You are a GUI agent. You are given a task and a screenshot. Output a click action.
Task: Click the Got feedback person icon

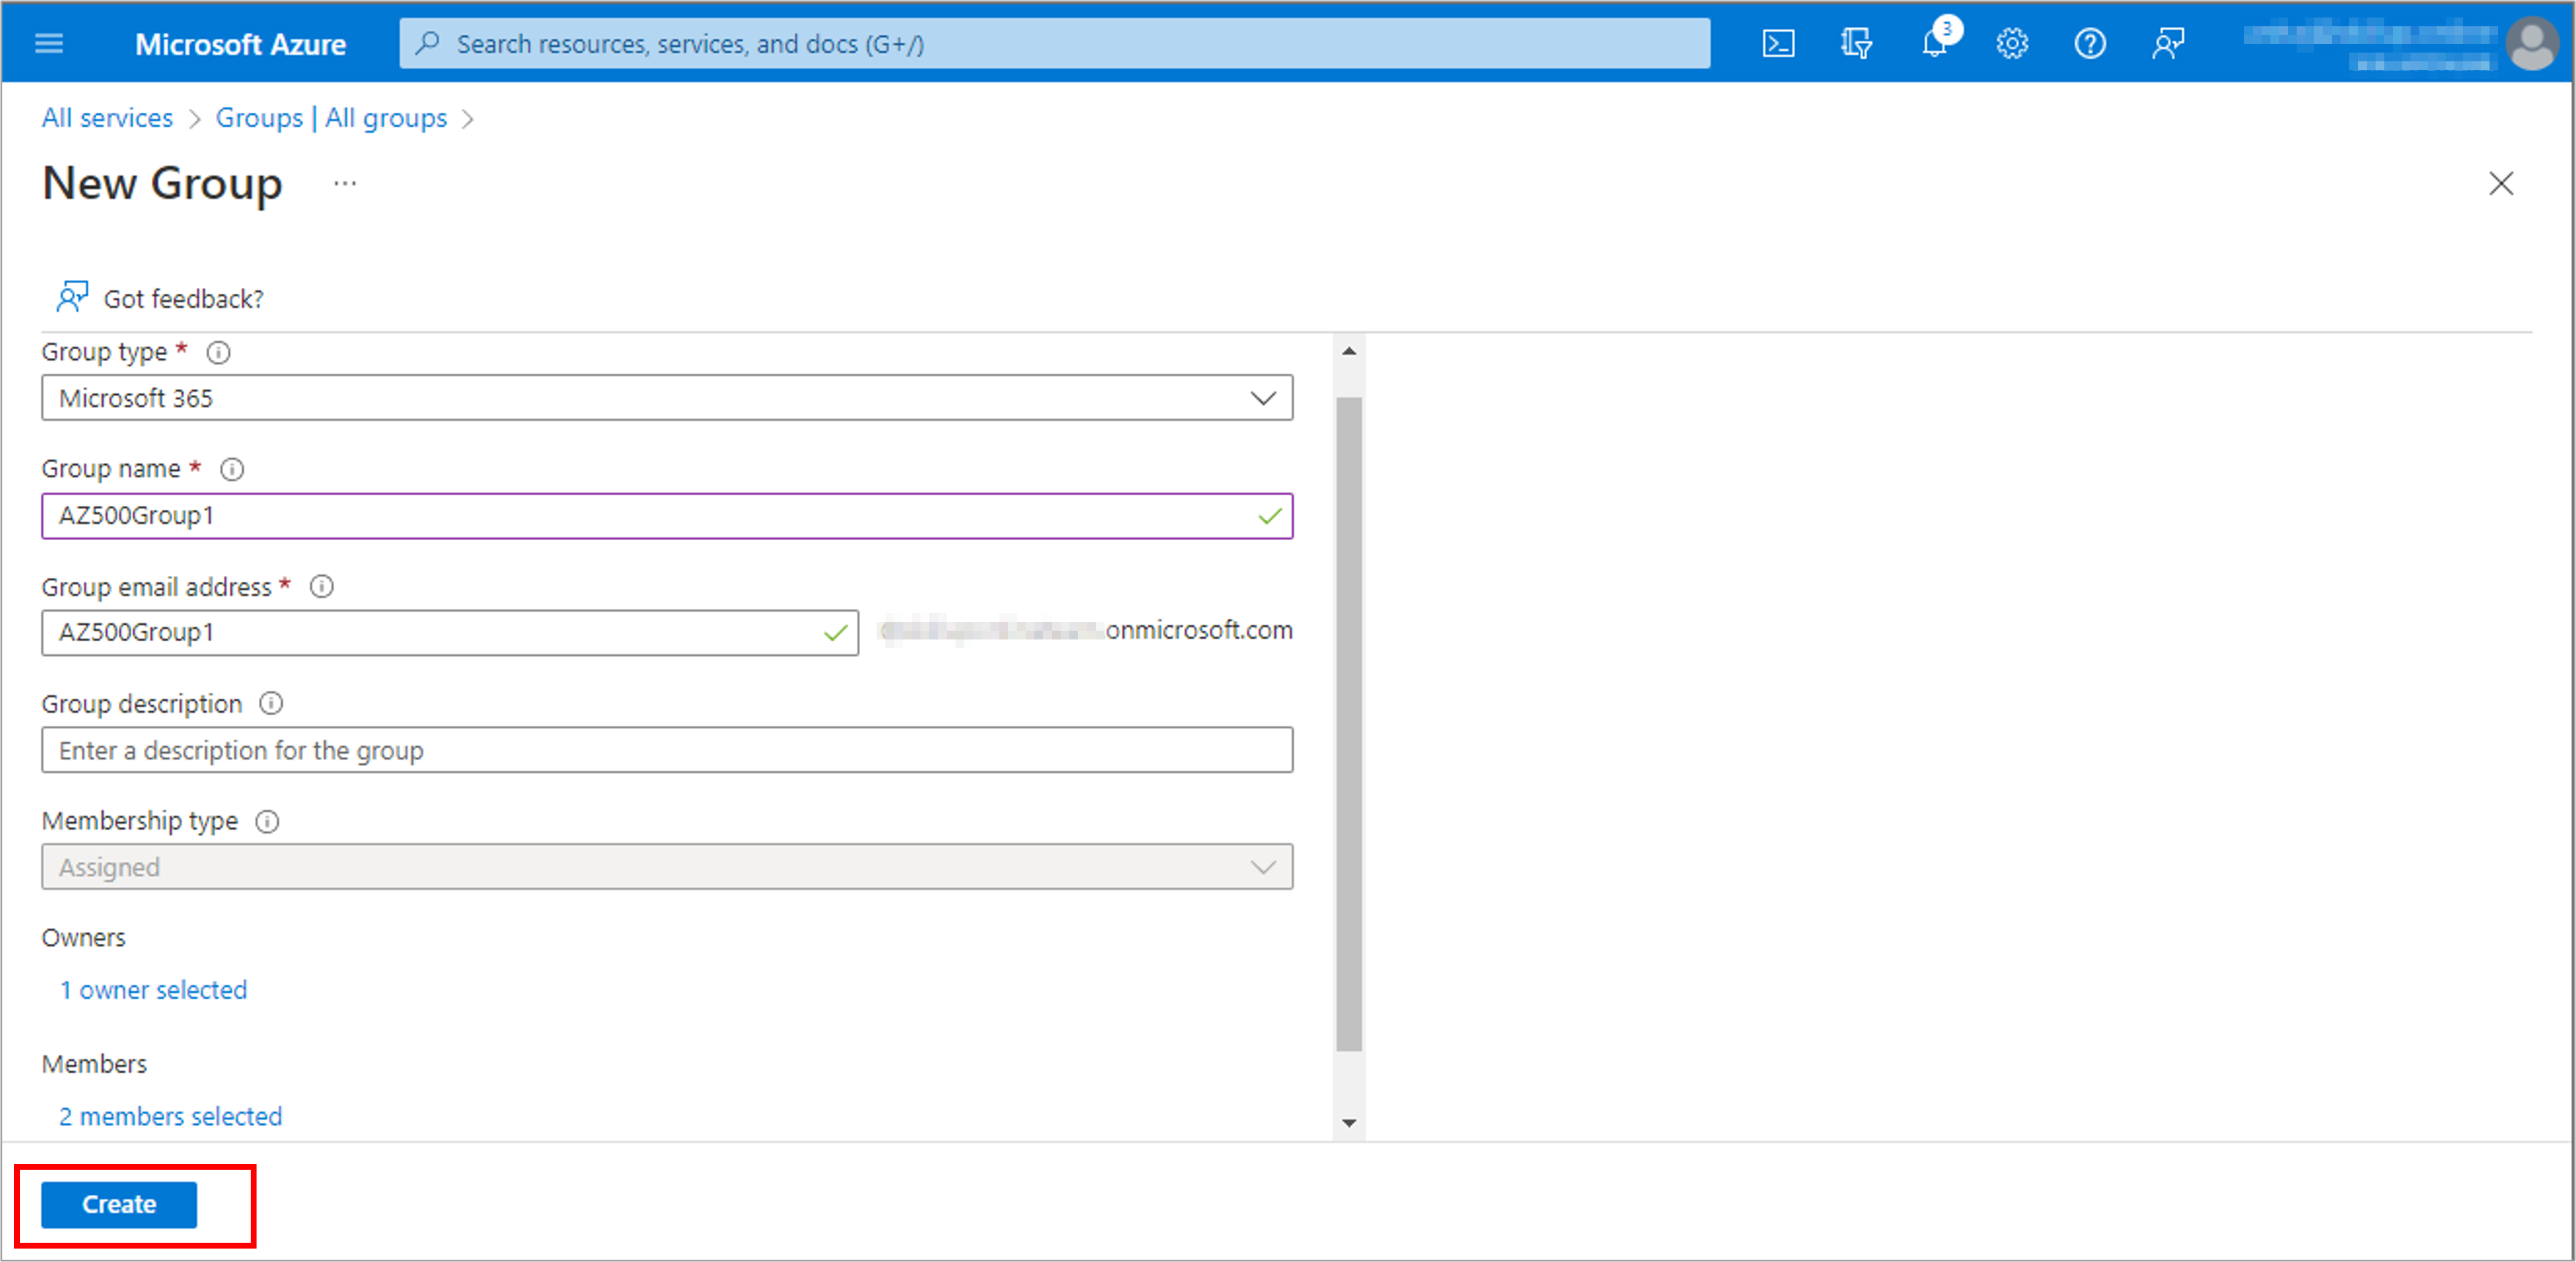[x=72, y=298]
